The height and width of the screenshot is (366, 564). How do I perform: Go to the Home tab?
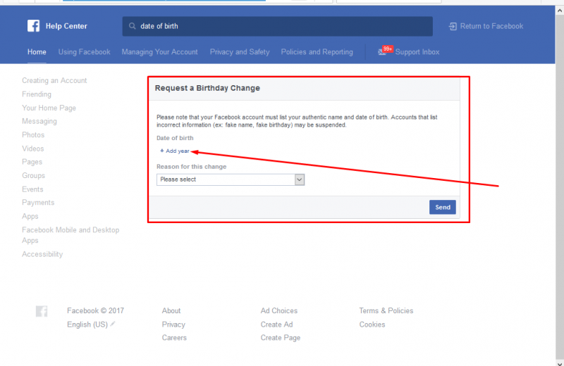click(37, 52)
